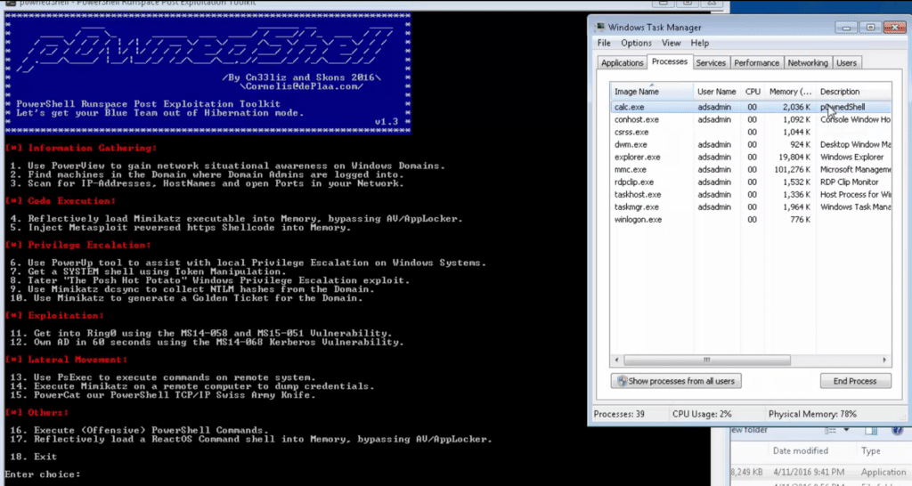The height and width of the screenshot is (486, 912).
Task: Click the 19,804 K memory value
Action: coord(794,157)
